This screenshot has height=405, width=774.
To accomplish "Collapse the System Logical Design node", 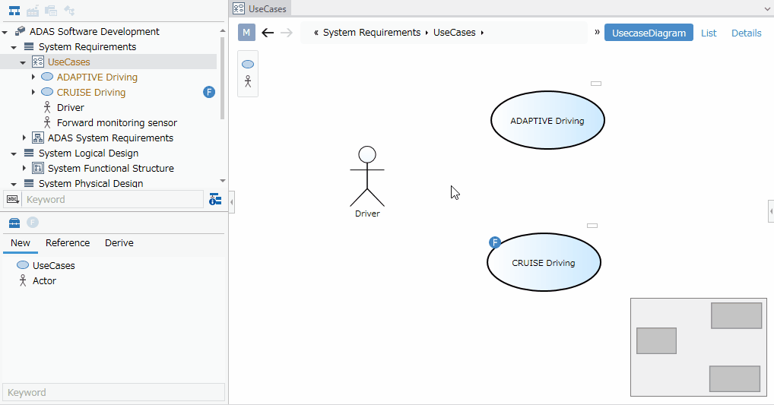I will [x=14, y=154].
